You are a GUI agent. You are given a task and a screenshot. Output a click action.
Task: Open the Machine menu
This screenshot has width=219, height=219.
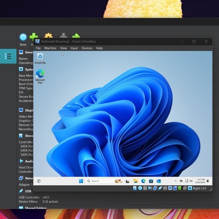coord(50,48)
